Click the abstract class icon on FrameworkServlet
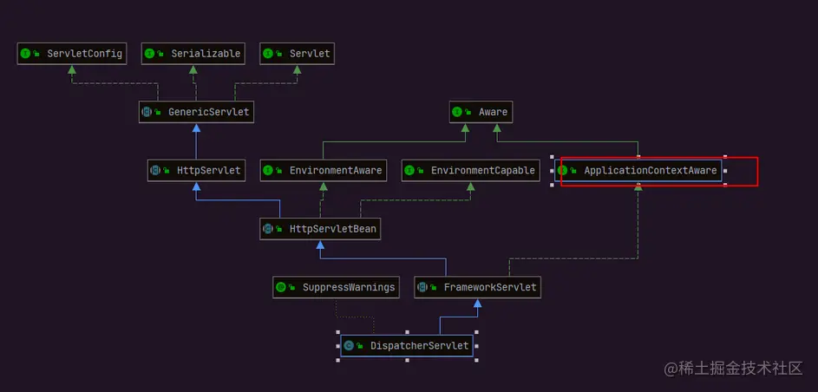Image resolution: width=818 pixels, height=392 pixels. point(422,287)
